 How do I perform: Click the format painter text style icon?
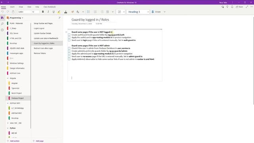[78, 12]
